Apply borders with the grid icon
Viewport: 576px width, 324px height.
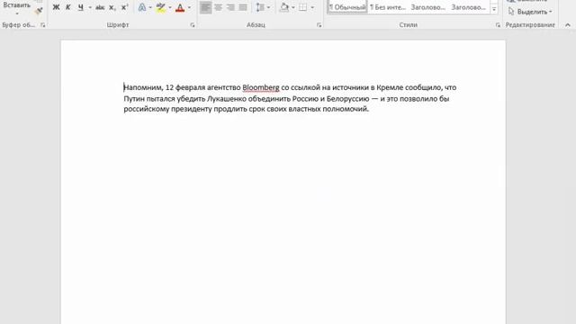click(302, 7)
